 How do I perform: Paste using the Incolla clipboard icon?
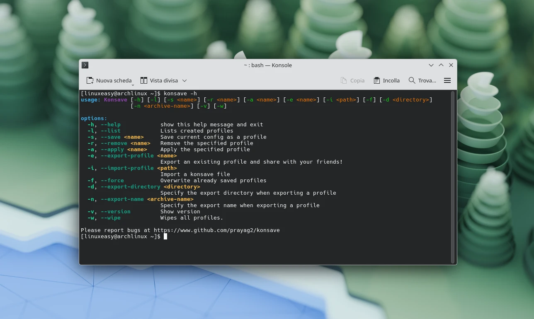coord(376,80)
